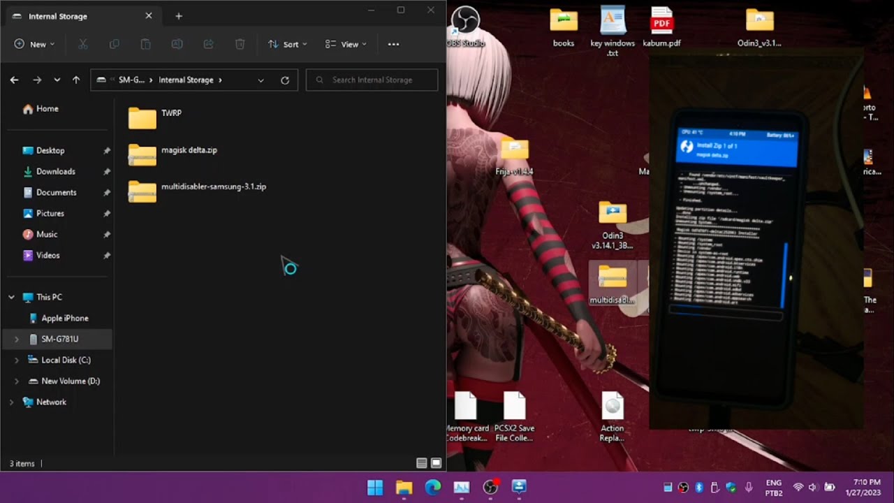Refresh the Internal Storage folder
The image size is (894, 503).
coord(285,80)
